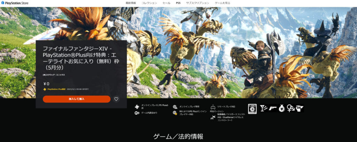Click the fist violence content descriptor icon
Image resolution: width=357 pixels, height=142 pixels.
click(x=299, y=108)
